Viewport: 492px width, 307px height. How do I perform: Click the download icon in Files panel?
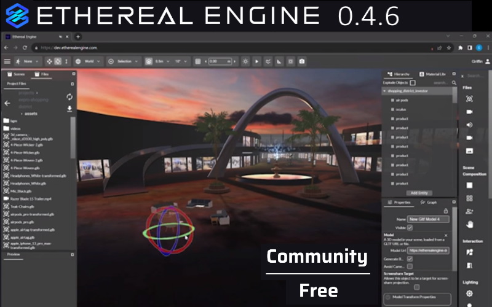(x=69, y=109)
